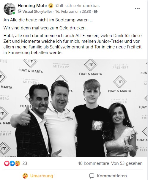Click the group audience privacy icon
Screen dimensions: 148x180
[x=96, y=12]
